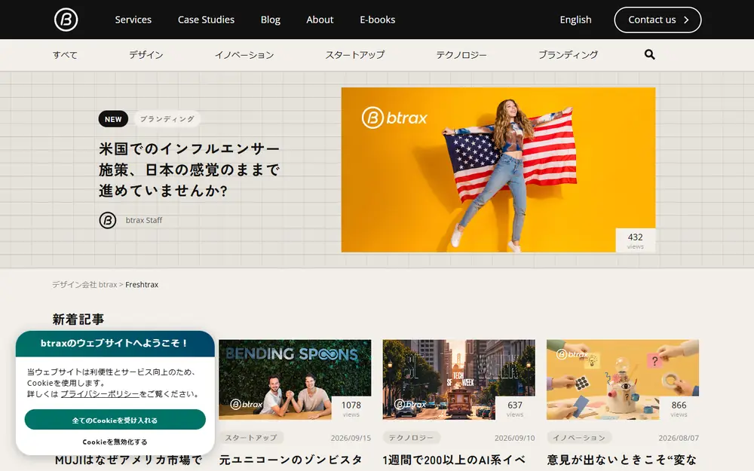Click the ブランディング tag on featured article

pyautogui.click(x=167, y=119)
